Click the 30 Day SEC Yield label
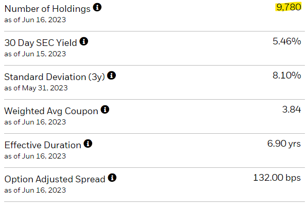The image size is (308, 204). pos(41,43)
